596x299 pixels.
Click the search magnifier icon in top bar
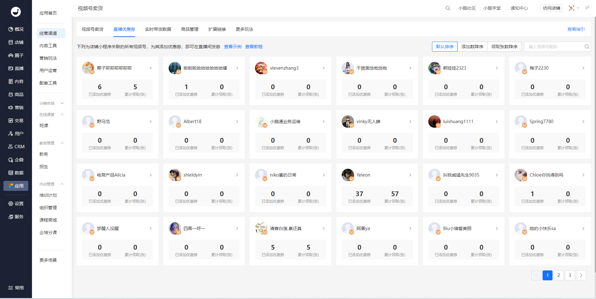pos(448,8)
